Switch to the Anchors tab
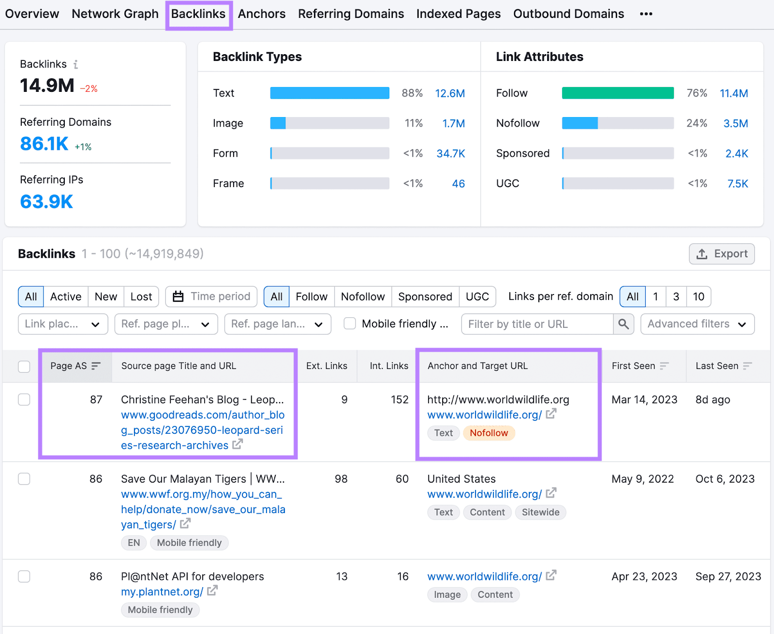This screenshot has height=634, width=774. coord(261,14)
